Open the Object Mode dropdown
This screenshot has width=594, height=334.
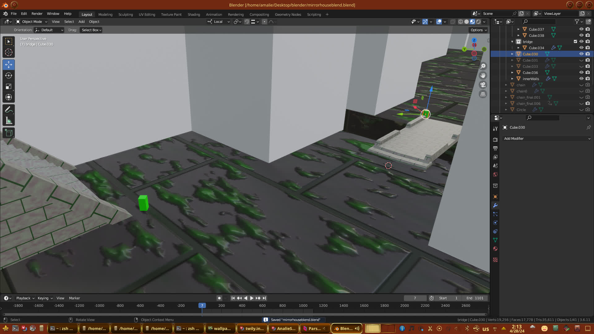pos(32,22)
